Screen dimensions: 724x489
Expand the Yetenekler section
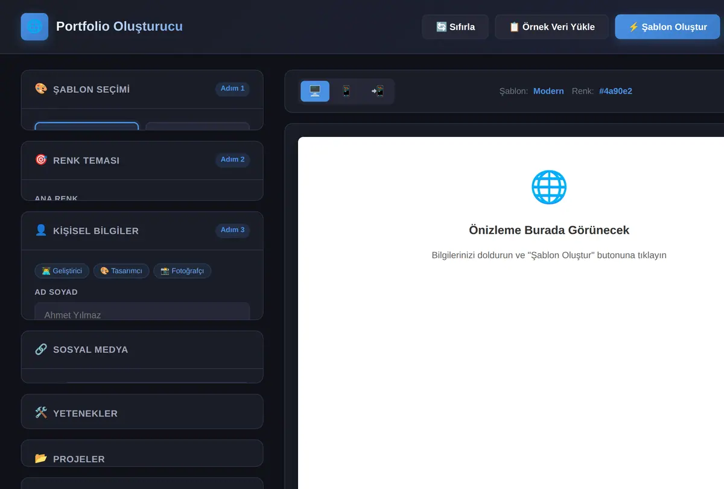pyautogui.click(x=142, y=413)
